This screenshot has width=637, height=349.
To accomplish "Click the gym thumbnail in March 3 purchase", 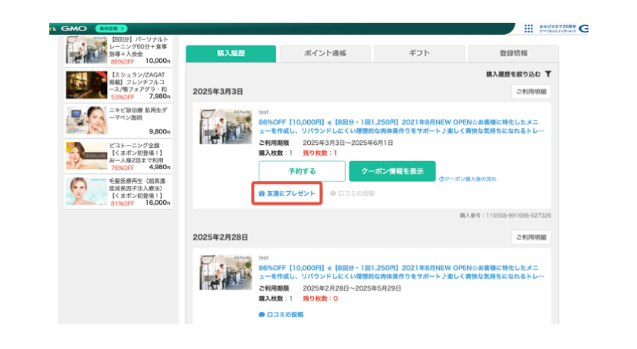I will (x=225, y=127).
